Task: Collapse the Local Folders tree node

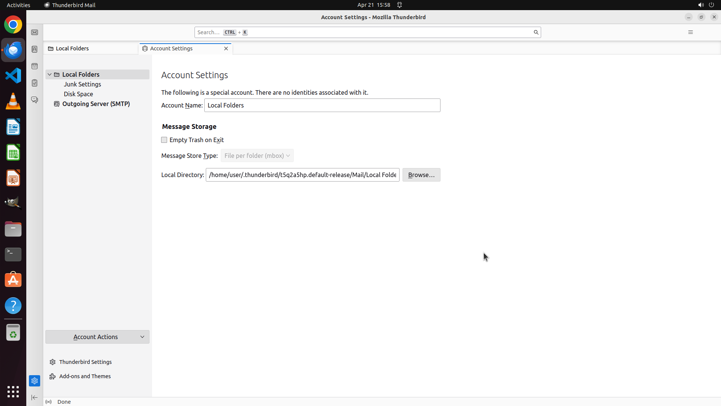Action: (x=50, y=74)
